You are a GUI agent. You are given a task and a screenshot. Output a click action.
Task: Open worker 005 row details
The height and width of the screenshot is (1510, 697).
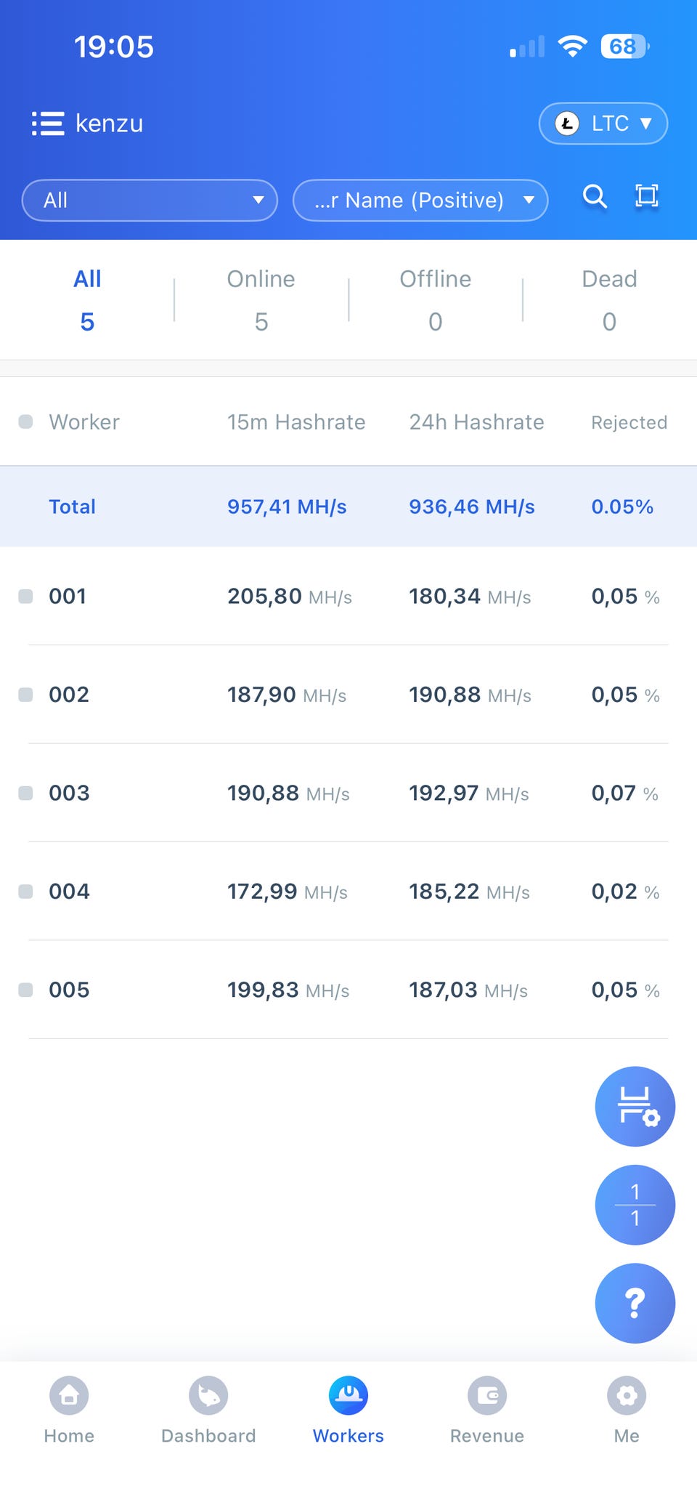[x=348, y=990]
